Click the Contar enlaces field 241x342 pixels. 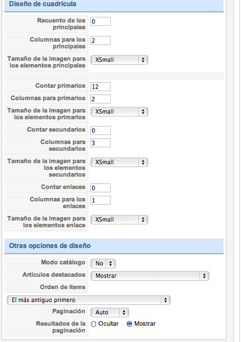tap(101, 188)
